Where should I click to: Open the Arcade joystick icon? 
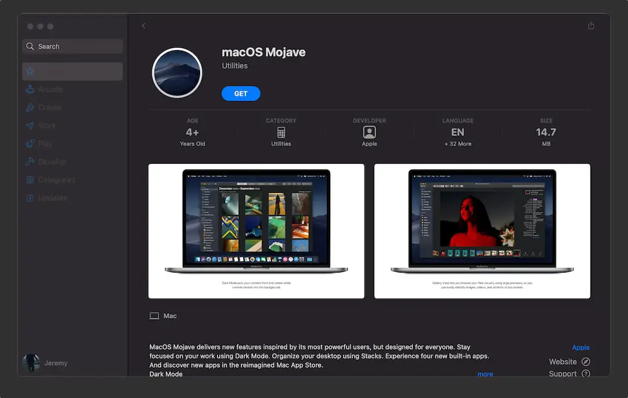click(x=30, y=89)
